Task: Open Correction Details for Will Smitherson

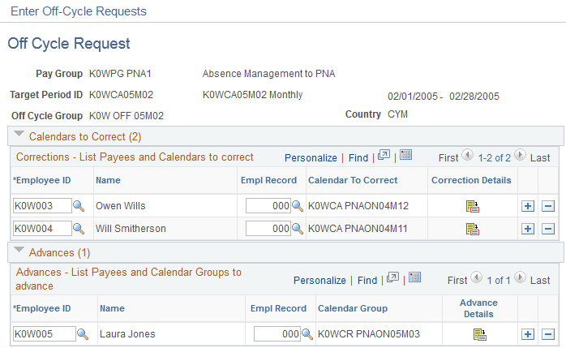Action: pyautogui.click(x=472, y=229)
